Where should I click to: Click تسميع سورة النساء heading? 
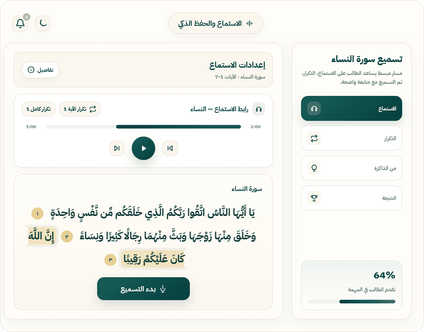click(367, 59)
